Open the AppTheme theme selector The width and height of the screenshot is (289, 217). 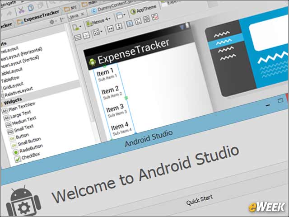[x=143, y=9]
